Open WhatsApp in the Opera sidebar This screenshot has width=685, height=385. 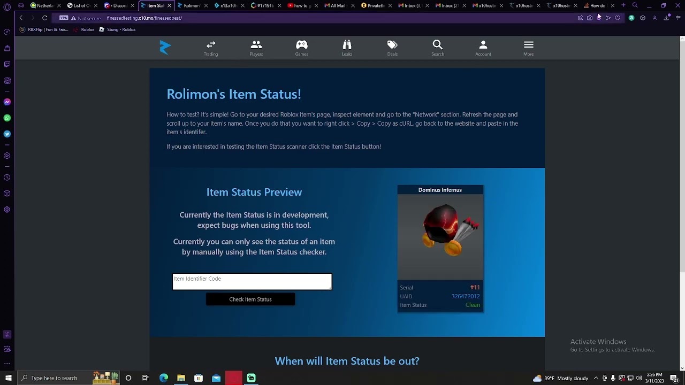[x=7, y=118]
